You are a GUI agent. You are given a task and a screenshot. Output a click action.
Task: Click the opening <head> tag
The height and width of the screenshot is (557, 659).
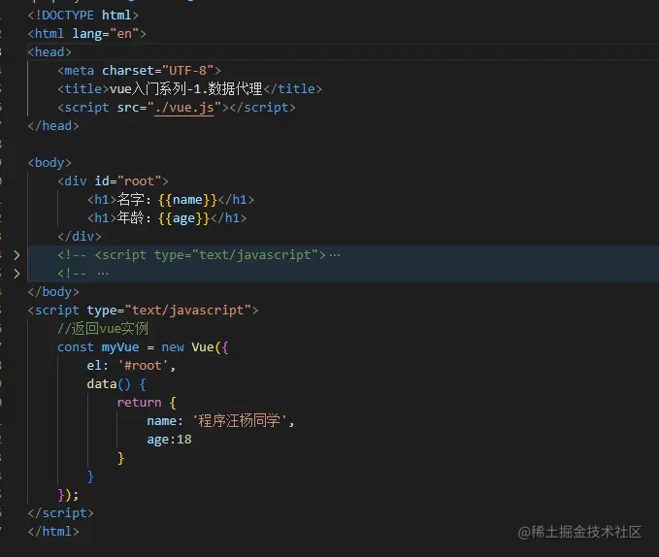49,52
